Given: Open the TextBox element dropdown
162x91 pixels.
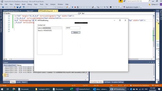Looking at the screenshot, I should [x=78, y=13].
